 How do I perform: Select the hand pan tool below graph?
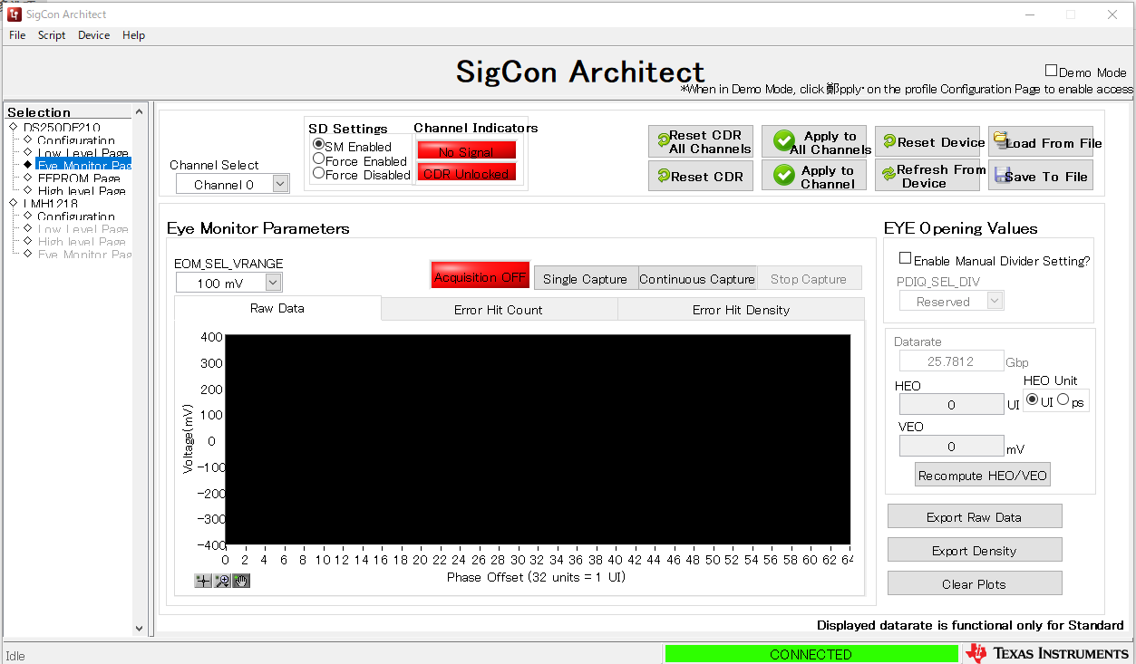[x=241, y=581]
